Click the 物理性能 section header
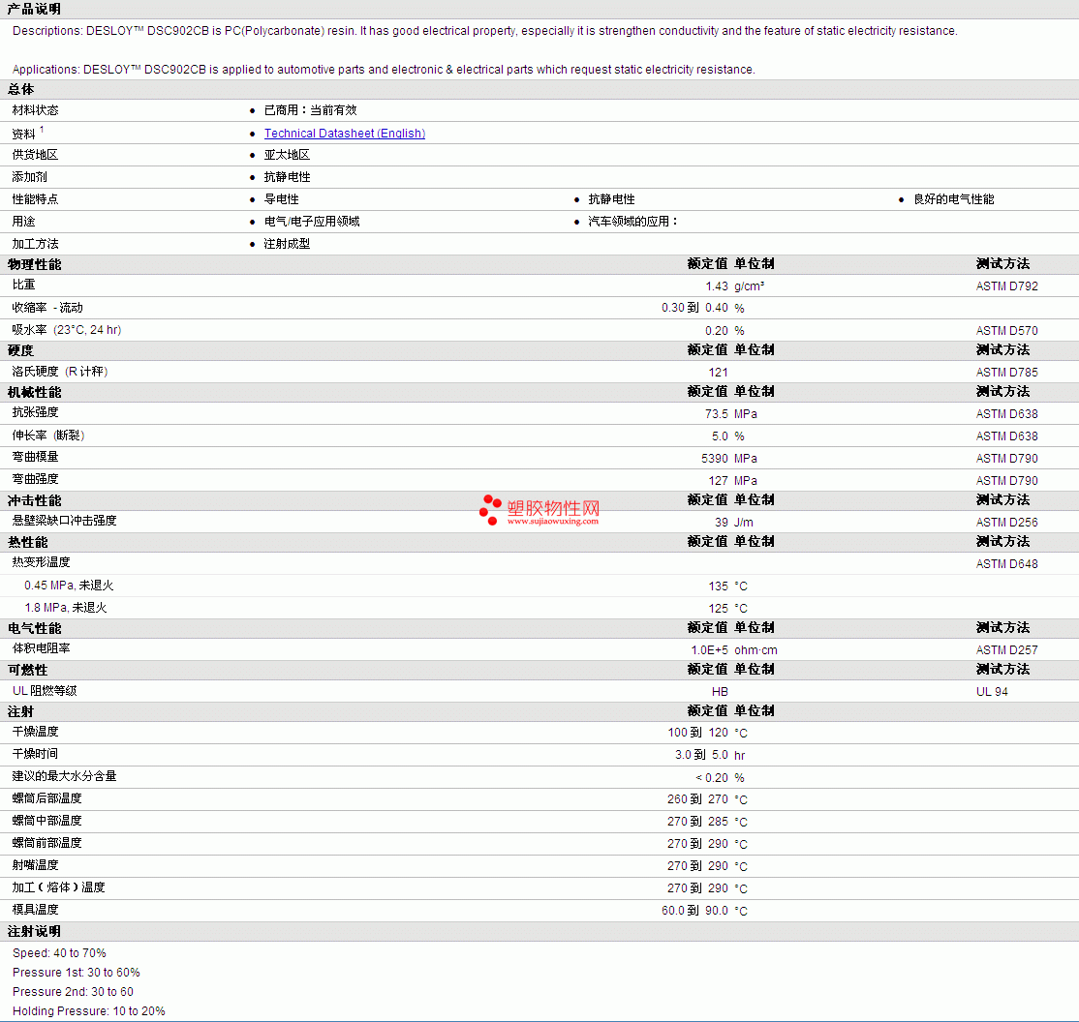The image size is (1079, 1022). point(35,264)
